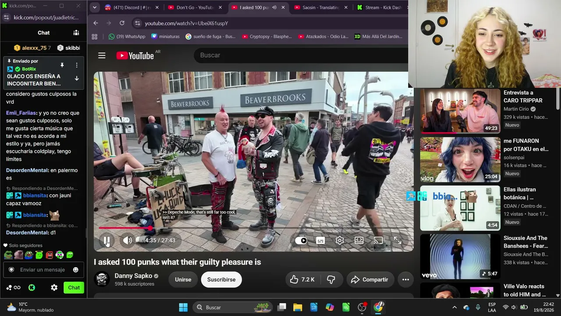
Task: Open the miniaturas bookmark
Action: tap(165, 36)
